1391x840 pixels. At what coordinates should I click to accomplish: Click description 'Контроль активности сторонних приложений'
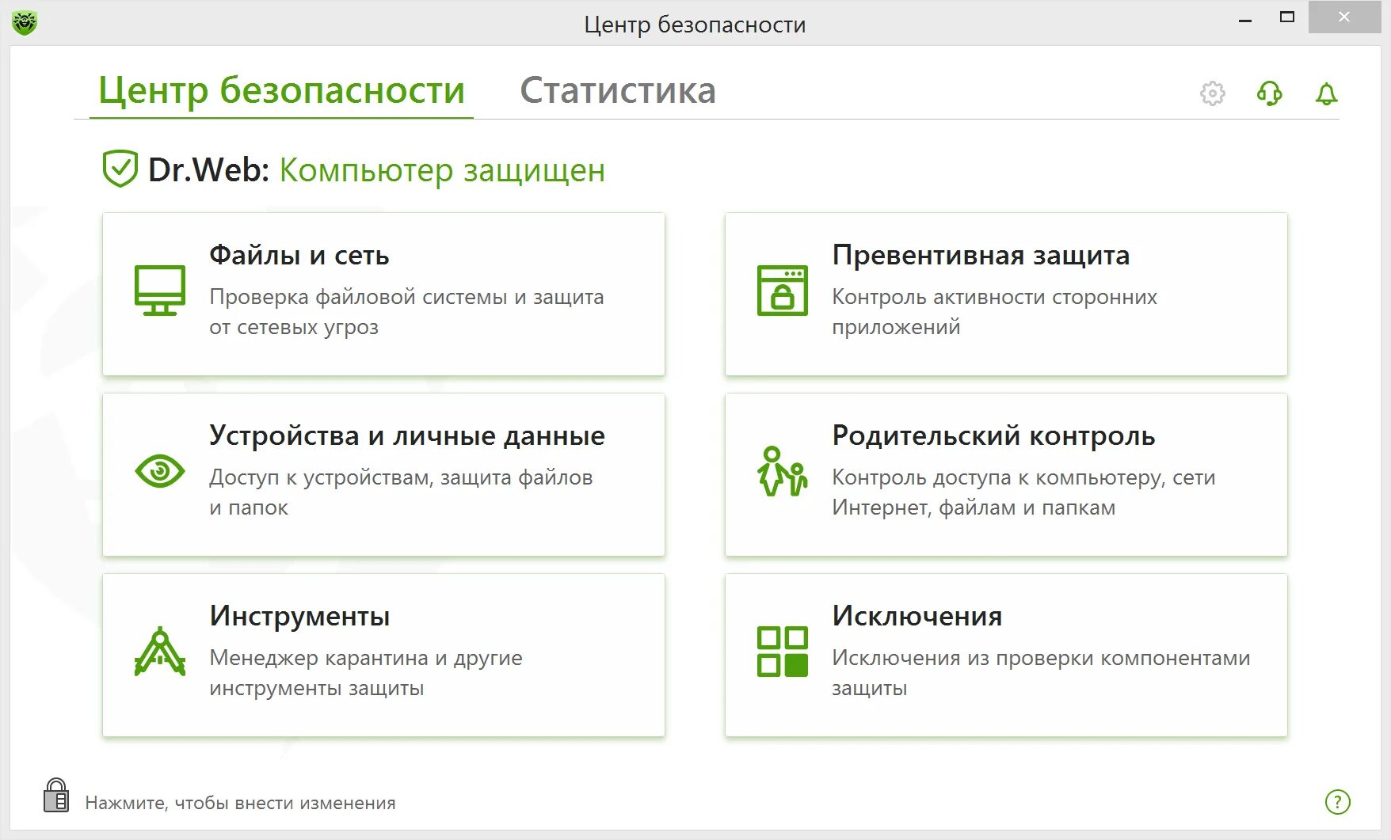point(994,312)
